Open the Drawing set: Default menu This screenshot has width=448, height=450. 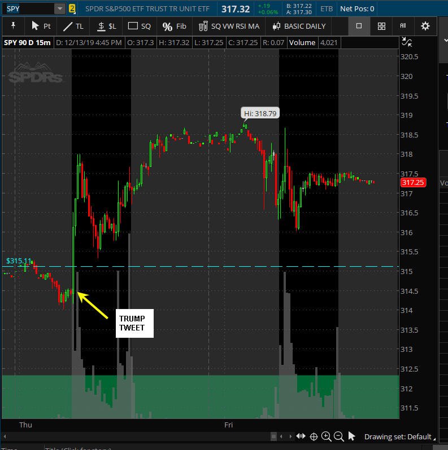coord(399,436)
